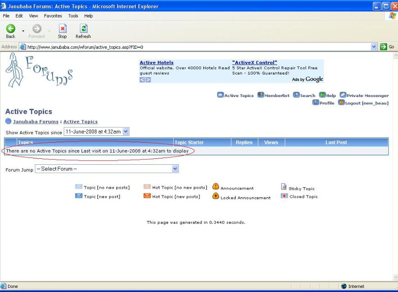The height and width of the screenshot is (292, 398).
Task: Click the Memberlist nav icon
Action: (x=261, y=95)
